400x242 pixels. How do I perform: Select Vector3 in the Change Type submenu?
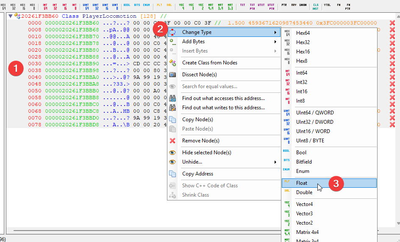[329, 214]
